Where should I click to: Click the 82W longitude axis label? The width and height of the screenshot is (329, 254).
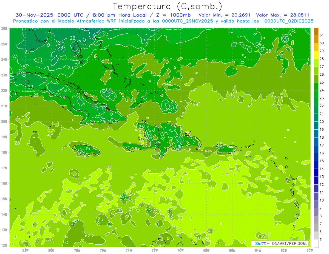click(25, 250)
